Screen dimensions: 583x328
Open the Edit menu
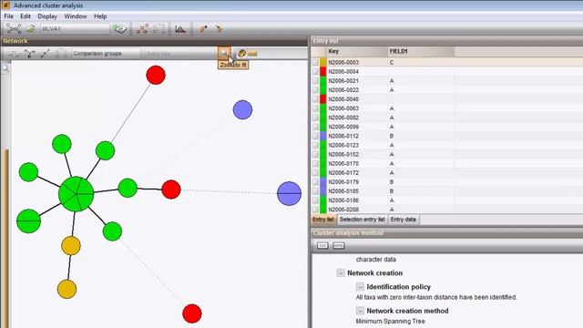26,16
